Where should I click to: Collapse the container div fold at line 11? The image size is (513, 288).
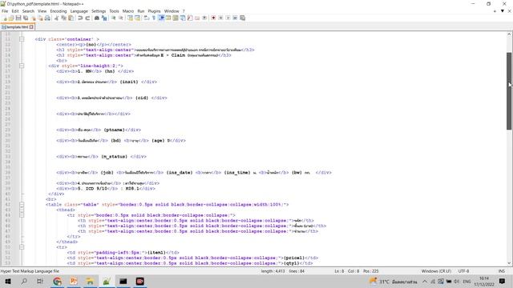pos(22,39)
